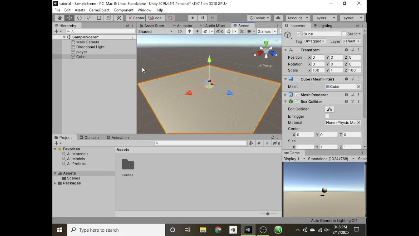Open Box Collider more options menu
The width and height of the screenshot is (419, 236).
(x=358, y=102)
